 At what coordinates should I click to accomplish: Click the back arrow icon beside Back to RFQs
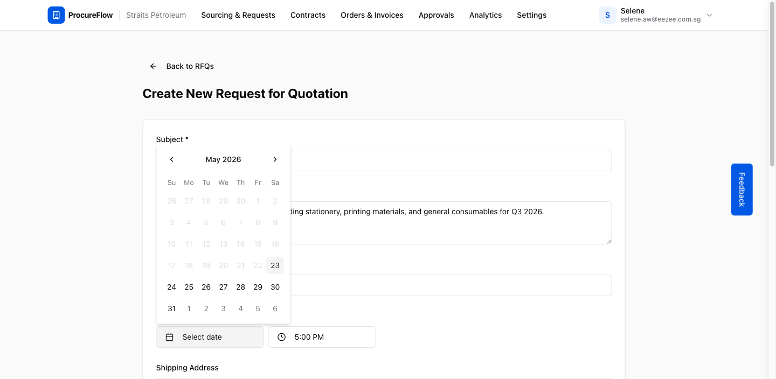[x=153, y=66]
